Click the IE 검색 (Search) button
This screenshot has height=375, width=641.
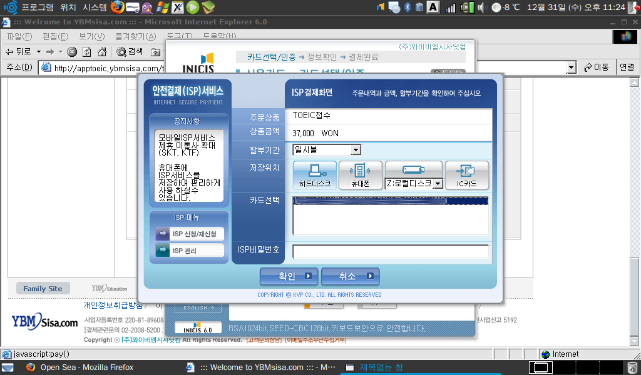[x=130, y=51]
